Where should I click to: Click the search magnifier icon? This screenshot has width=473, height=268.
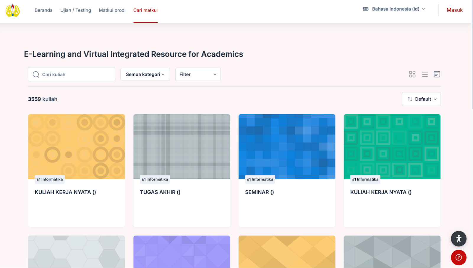click(x=36, y=74)
